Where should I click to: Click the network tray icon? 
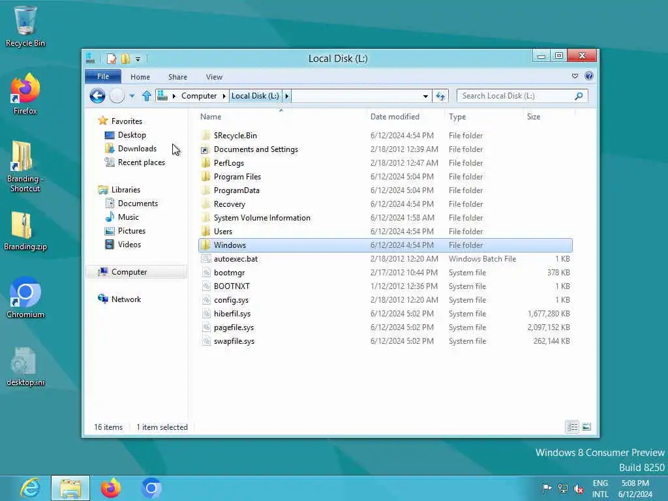tap(563, 488)
